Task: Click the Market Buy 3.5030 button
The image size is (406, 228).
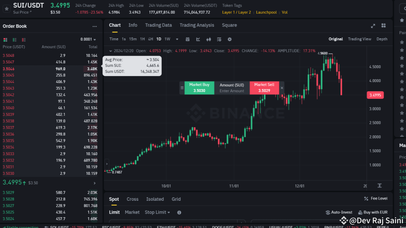Action: (199, 88)
